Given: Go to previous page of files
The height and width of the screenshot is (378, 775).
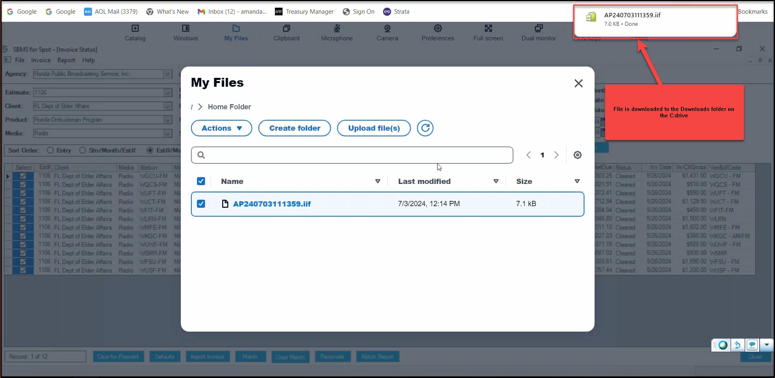Looking at the screenshot, I should tap(528, 155).
